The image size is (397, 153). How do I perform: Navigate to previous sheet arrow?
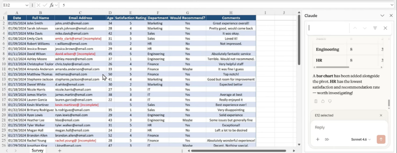click(x=7, y=150)
